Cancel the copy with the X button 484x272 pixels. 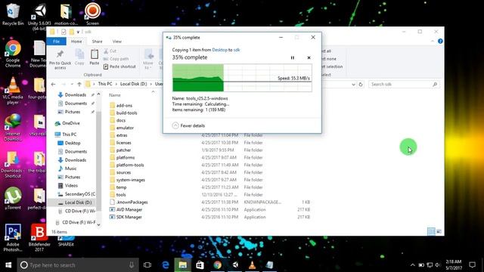click(x=309, y=57)
